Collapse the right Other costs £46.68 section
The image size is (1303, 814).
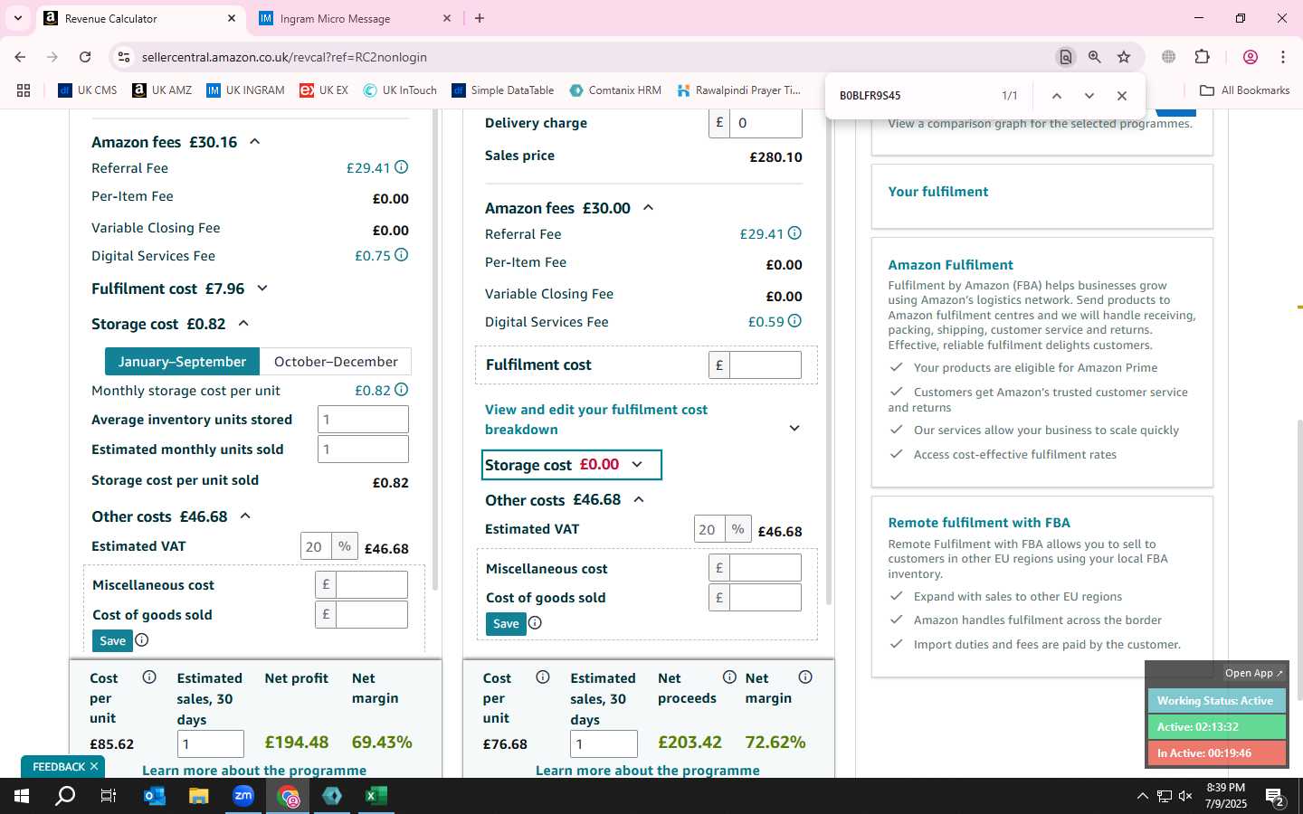point(639,500)
